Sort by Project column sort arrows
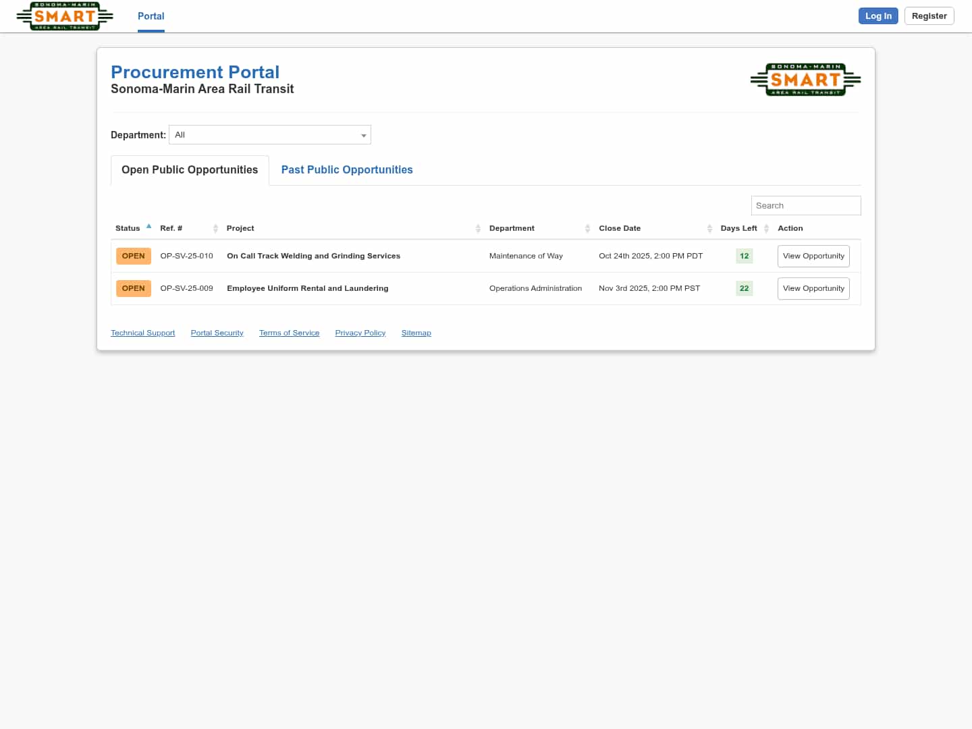This screenshot has height=729, width=972. click(x=478, y=229)
